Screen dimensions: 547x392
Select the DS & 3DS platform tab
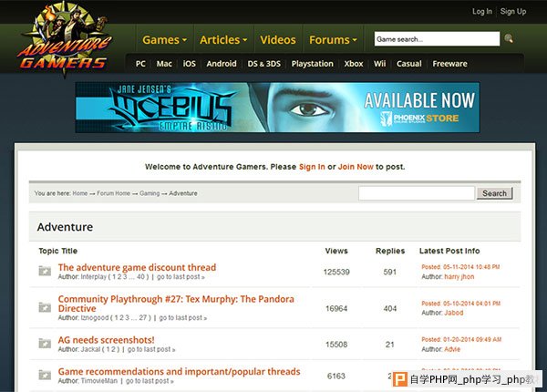click(264, 64)
